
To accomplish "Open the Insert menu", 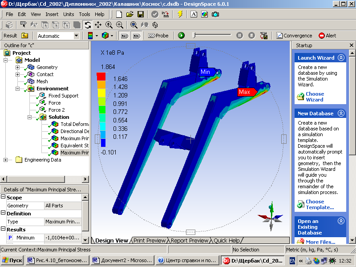I will pos(52,14).
